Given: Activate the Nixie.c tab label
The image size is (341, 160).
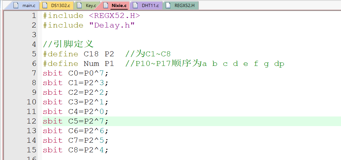Looking at the screenshot, I should pyautogui.click(x=119, y=5).
